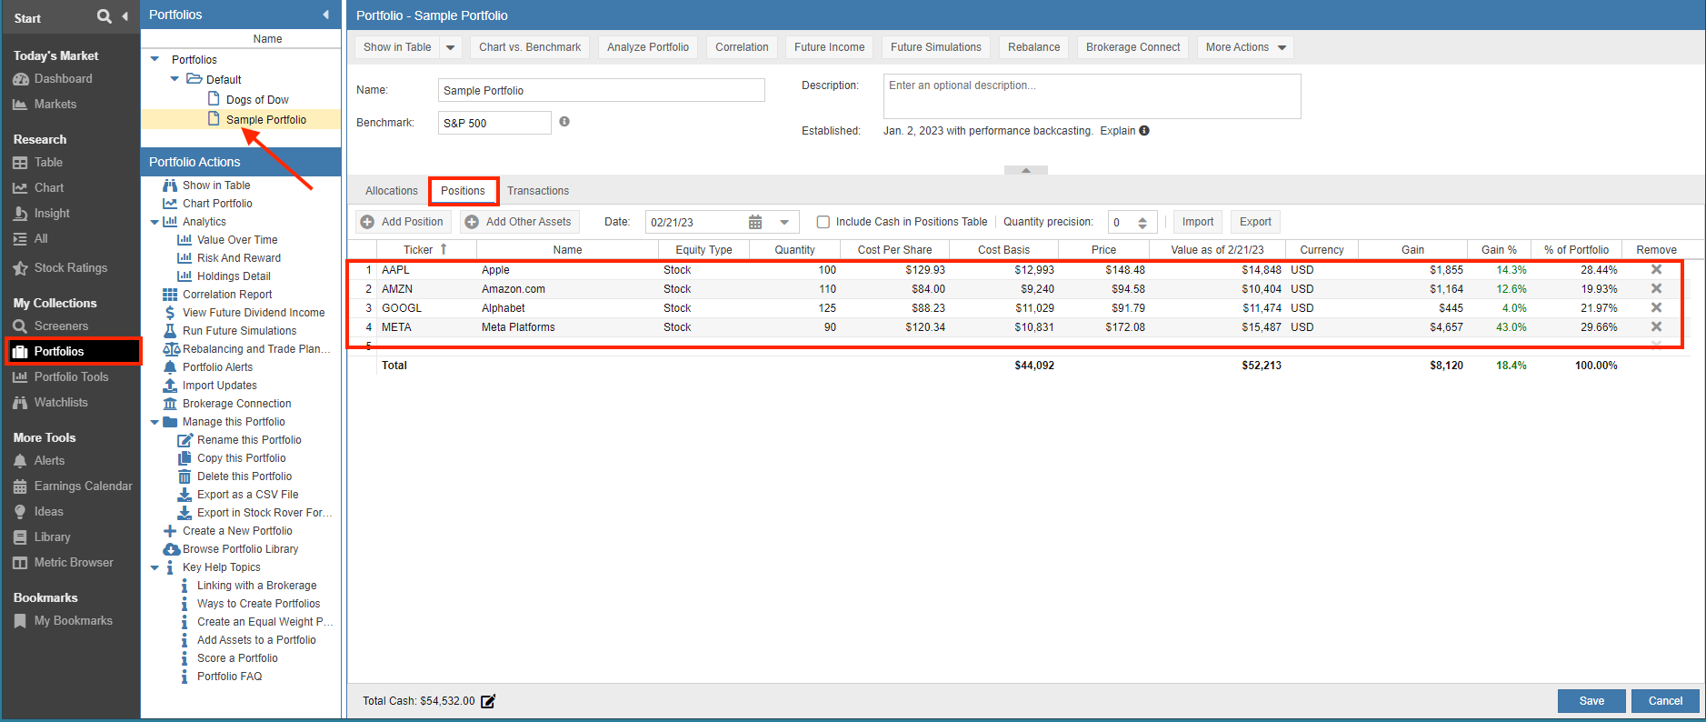Remove the GOOGL position
The height and width of the screenshot is (722, 1706).
pyautogui.click(x=1656, y=308)
